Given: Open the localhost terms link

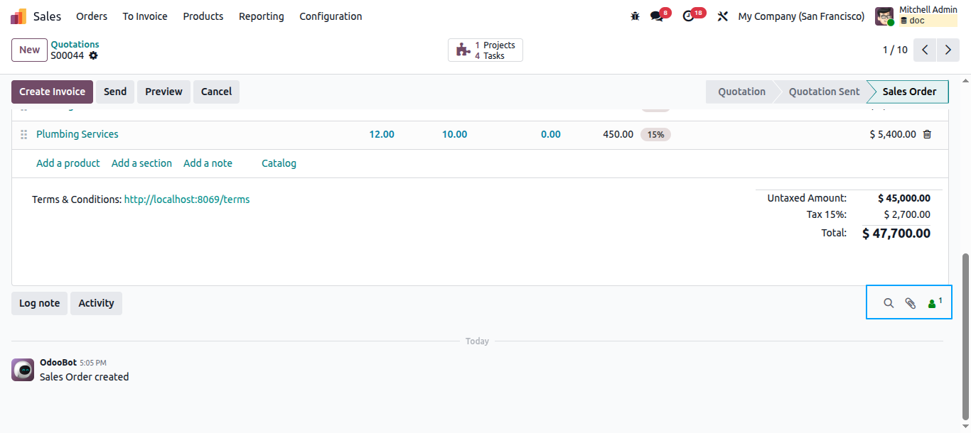Looking at the screenshot, I should coord(187,199).
